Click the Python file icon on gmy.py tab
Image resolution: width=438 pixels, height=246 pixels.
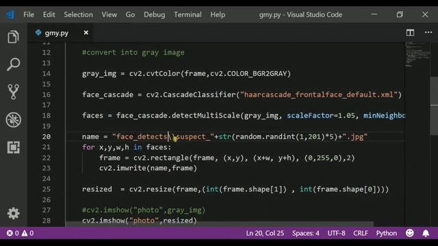point(38,33)
